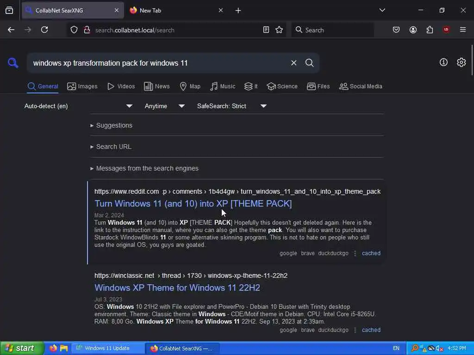Open the Windows start button
474x355 pixels.
22,349
